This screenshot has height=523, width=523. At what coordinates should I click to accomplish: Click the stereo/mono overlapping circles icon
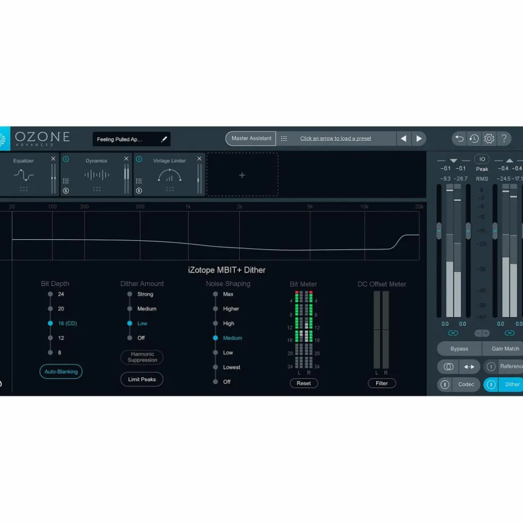coord(448,367)
